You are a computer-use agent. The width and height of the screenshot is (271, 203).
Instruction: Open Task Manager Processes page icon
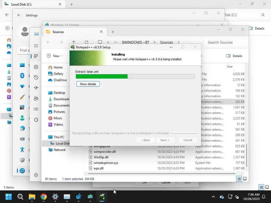point(36,56)
